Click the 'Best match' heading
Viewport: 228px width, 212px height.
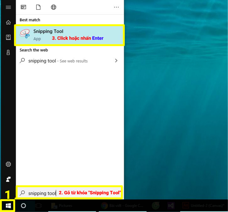30,20
